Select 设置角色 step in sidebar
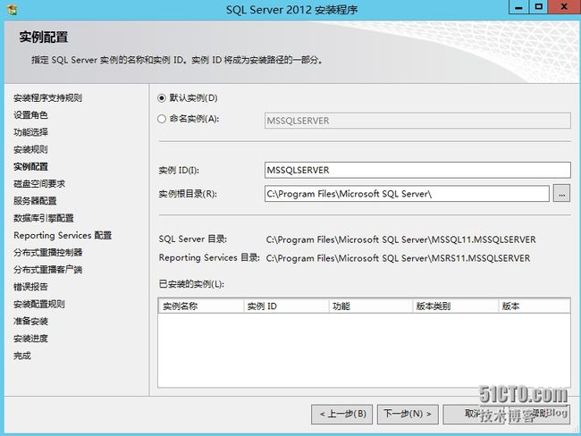 [30, 115]
